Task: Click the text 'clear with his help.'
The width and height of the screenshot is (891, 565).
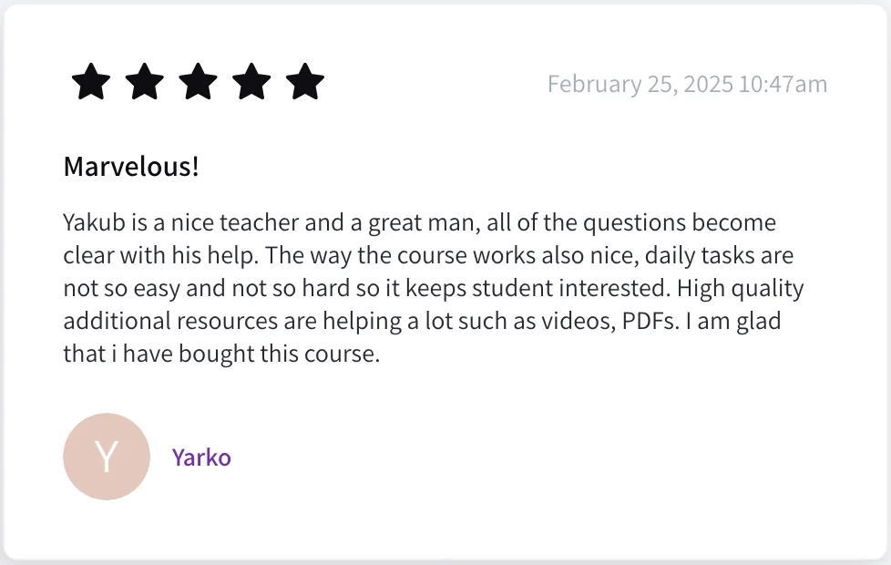Action: [x=161, y=256]
